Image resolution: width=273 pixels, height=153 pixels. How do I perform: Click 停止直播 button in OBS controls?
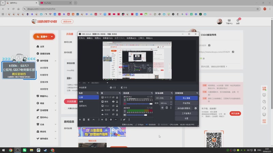pos(186,98)
